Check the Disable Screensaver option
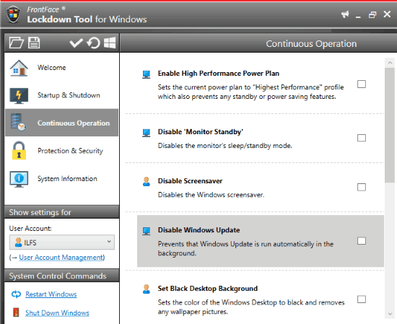The image size is (397, 324). coord(362,187)
